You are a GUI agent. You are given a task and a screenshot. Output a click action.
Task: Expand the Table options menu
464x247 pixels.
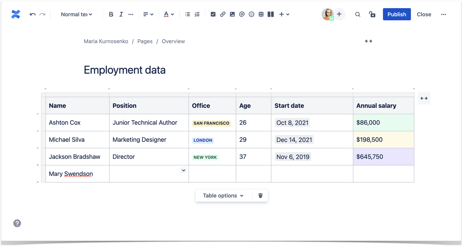tap(223, 196)
